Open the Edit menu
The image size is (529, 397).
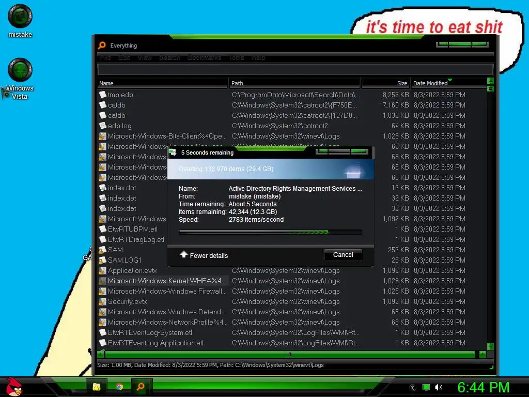click(x=124, y=58)
